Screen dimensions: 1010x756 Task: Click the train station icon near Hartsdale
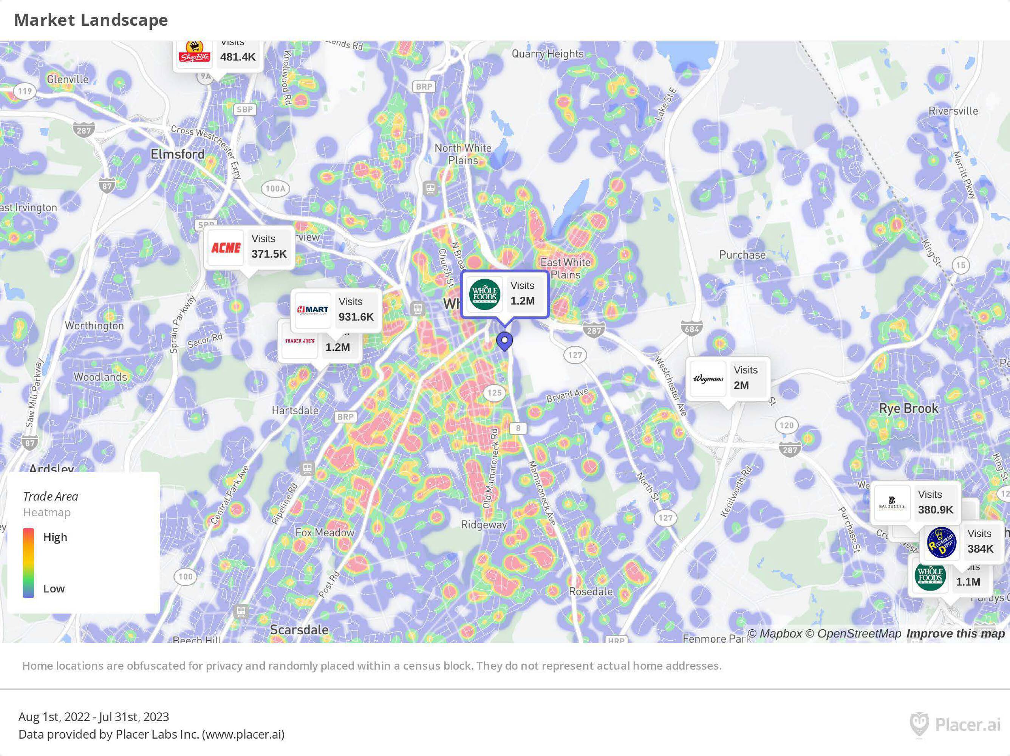(x=307, y=468)
